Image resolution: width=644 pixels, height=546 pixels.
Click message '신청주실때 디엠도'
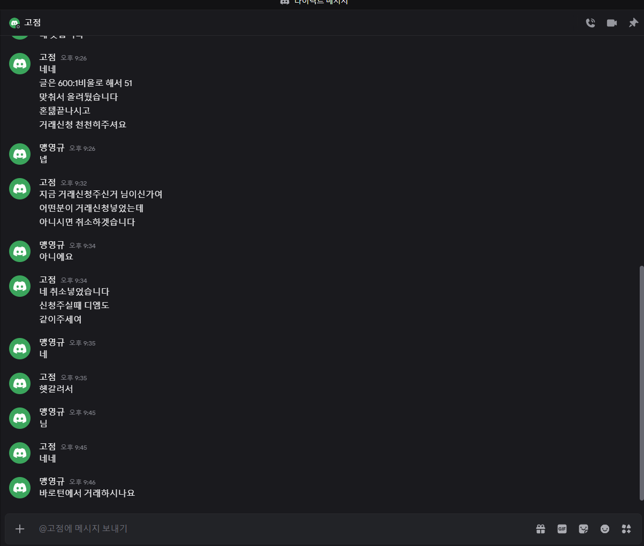[74, 305]
